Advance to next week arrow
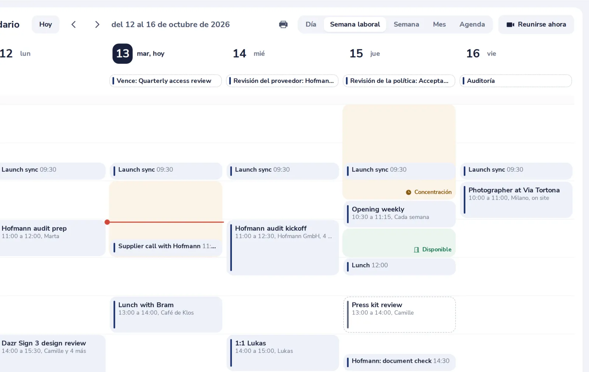This screenshot has height=372, width=589. click(x=97, y=24)
